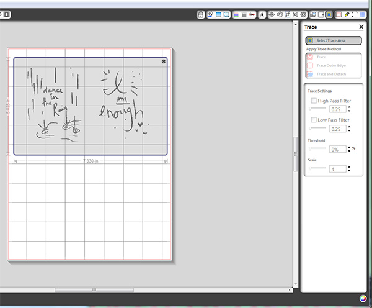Open the Fill Gradient window
Viewport: 372px width, 308px height.
click(x=218, y=15)
